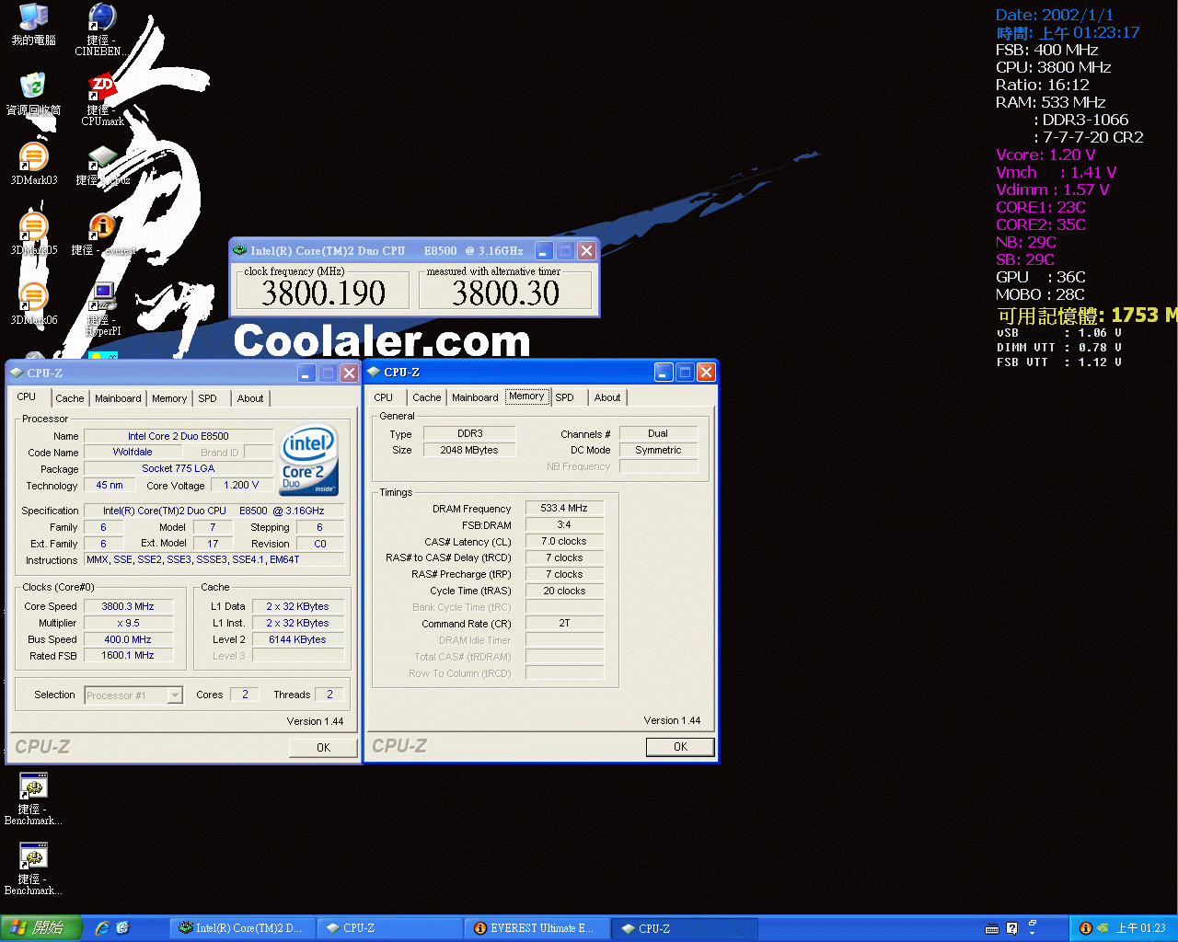The width and height of the screenshot is (1178, 942).
Task: Select CPU tab in left CPU-Z window
Action: tap(27, 396)
